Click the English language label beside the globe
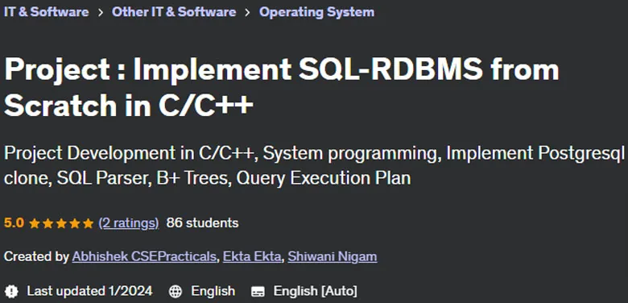The image size is (628, 303). (x=213, y=291)
